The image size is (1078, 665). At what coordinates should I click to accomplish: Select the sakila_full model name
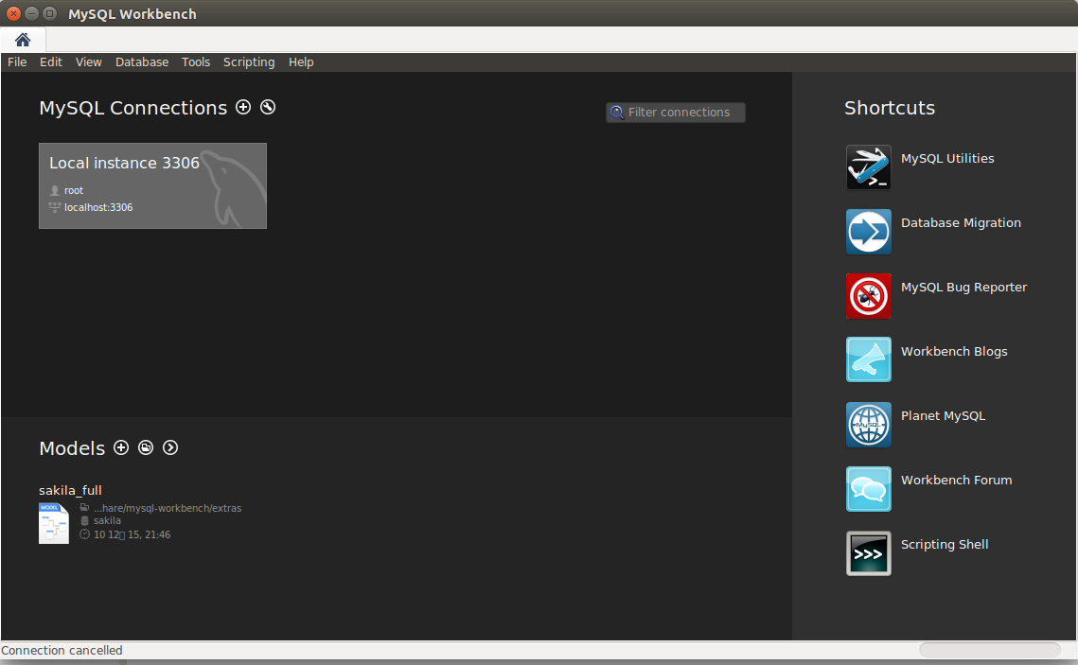point(70,491)
